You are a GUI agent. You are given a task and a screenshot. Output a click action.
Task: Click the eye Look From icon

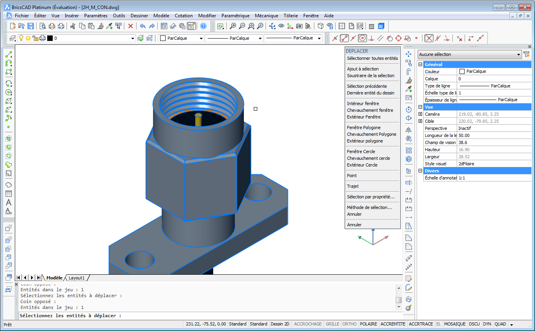[281, 26]
